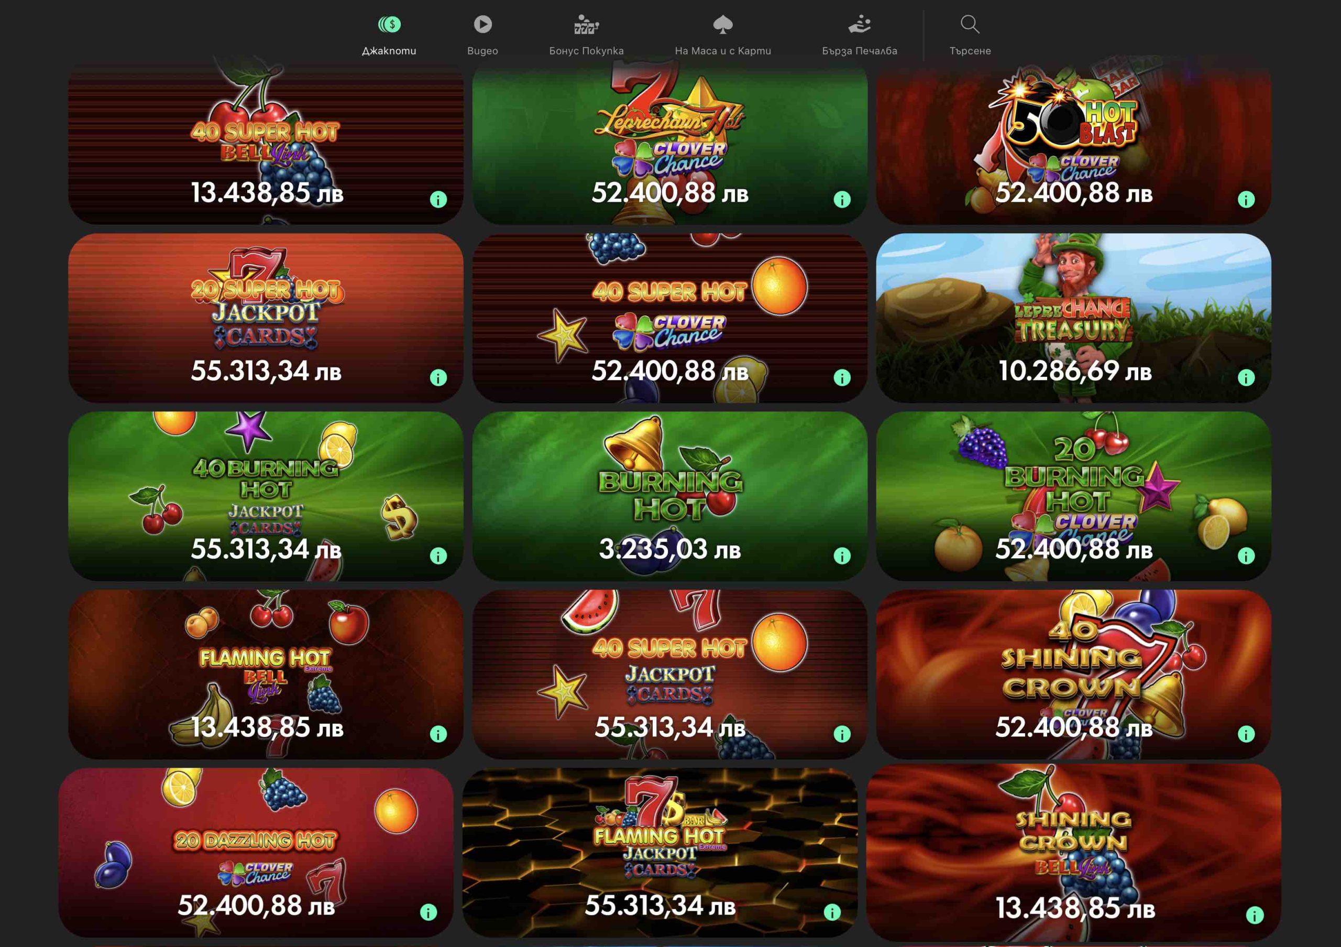Show info for 40 Shining Crown tile
The width and height of the screenshot is (1341, 947).
pyautogui.click(x=1246, y=734)
